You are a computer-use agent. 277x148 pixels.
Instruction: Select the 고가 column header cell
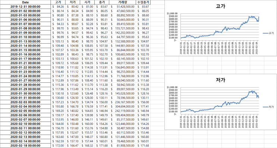(58, 2)
